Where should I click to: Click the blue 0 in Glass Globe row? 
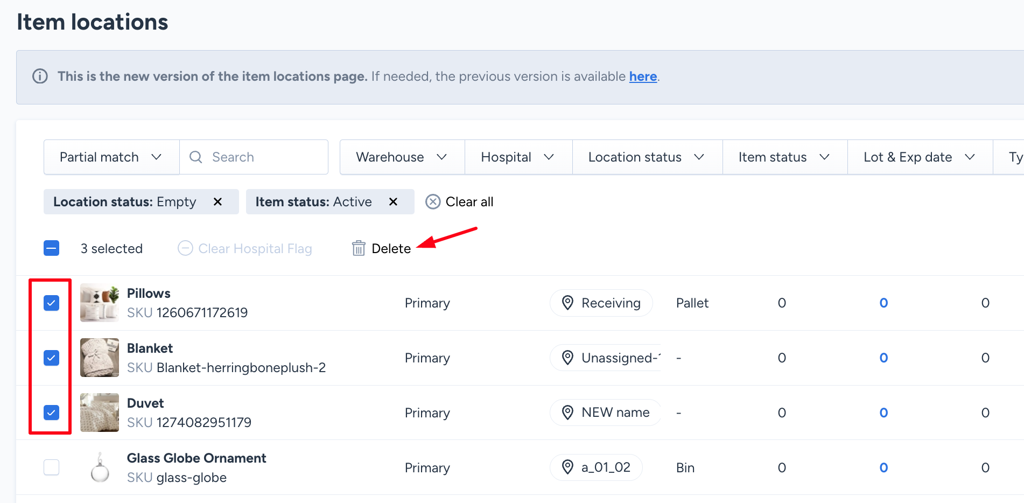pos(883,467)
